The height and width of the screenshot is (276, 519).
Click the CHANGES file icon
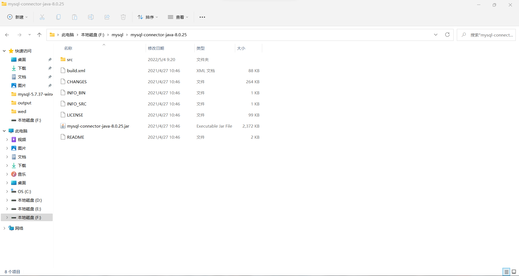[x=63, y=82]
